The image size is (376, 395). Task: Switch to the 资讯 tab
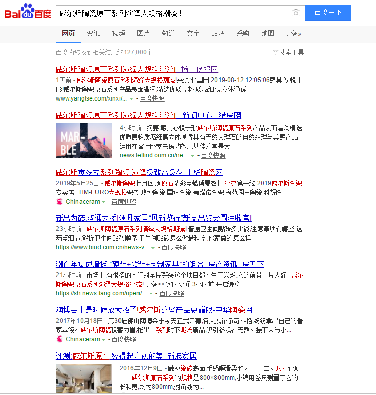pos(93,33)
